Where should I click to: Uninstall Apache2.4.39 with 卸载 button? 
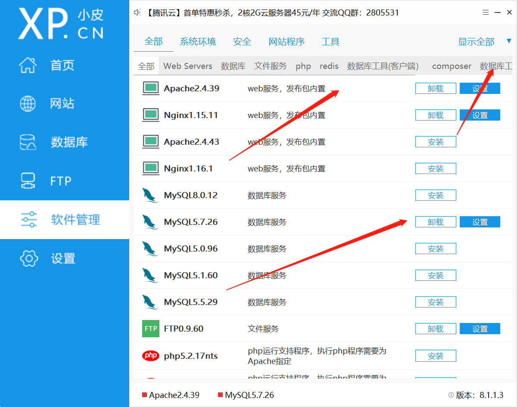(x=436, y=88)
